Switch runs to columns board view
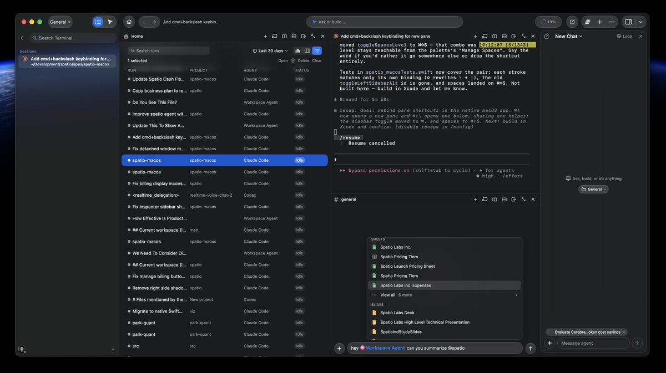666x373 pixels. coord(307,50)
